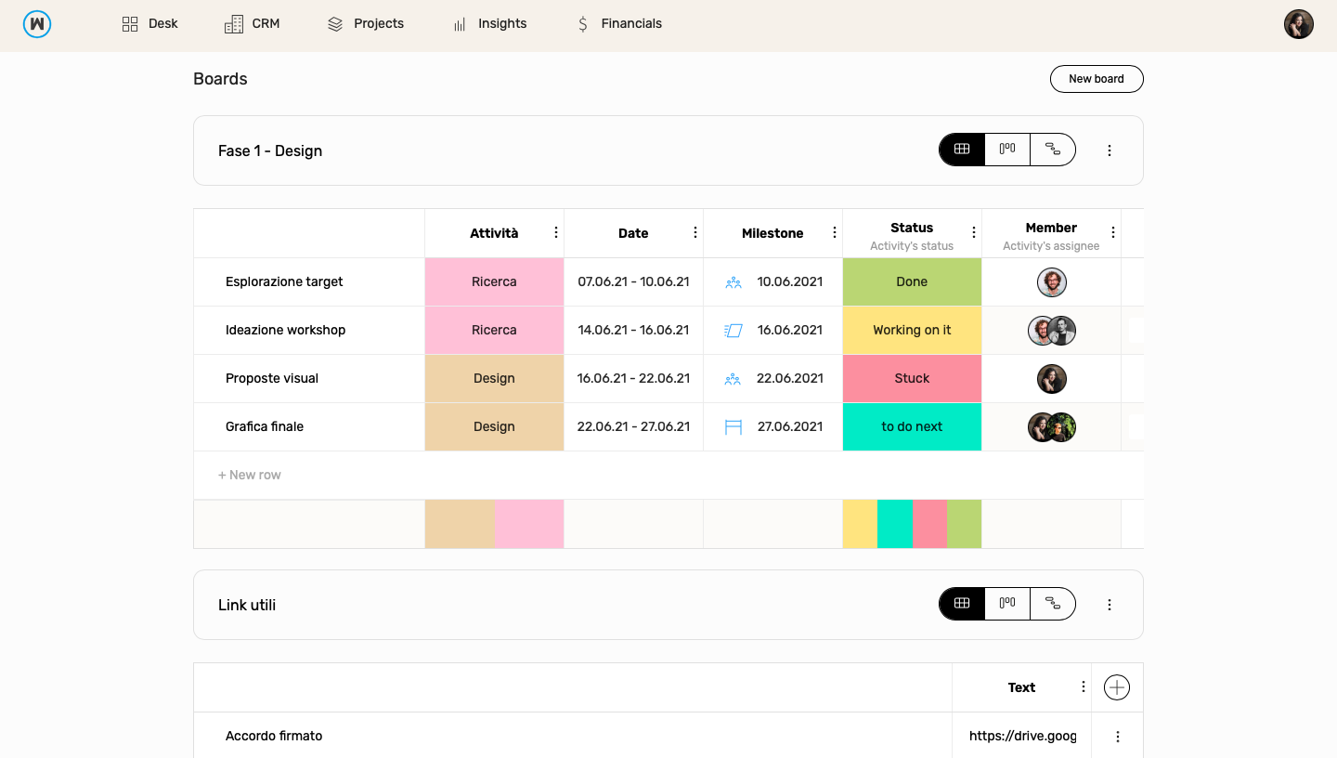The width and height of the screenshot is (1337, 758).
Task: Switch the 'Link utili' board to kanban view
Action: coord(1006,603)
